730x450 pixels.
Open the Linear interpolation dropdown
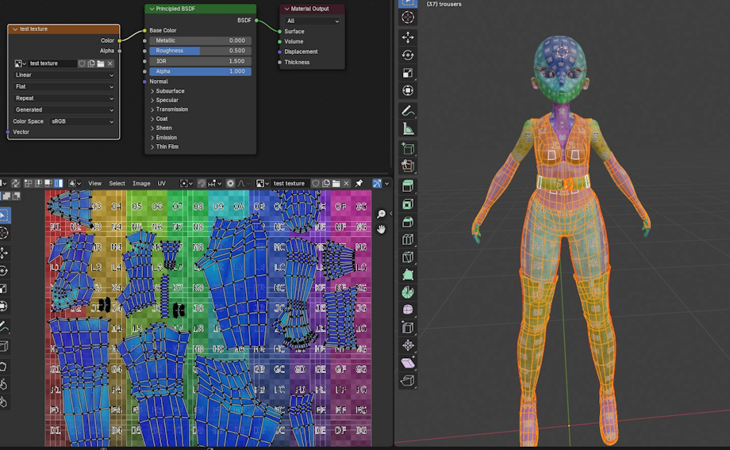[64, 75]
